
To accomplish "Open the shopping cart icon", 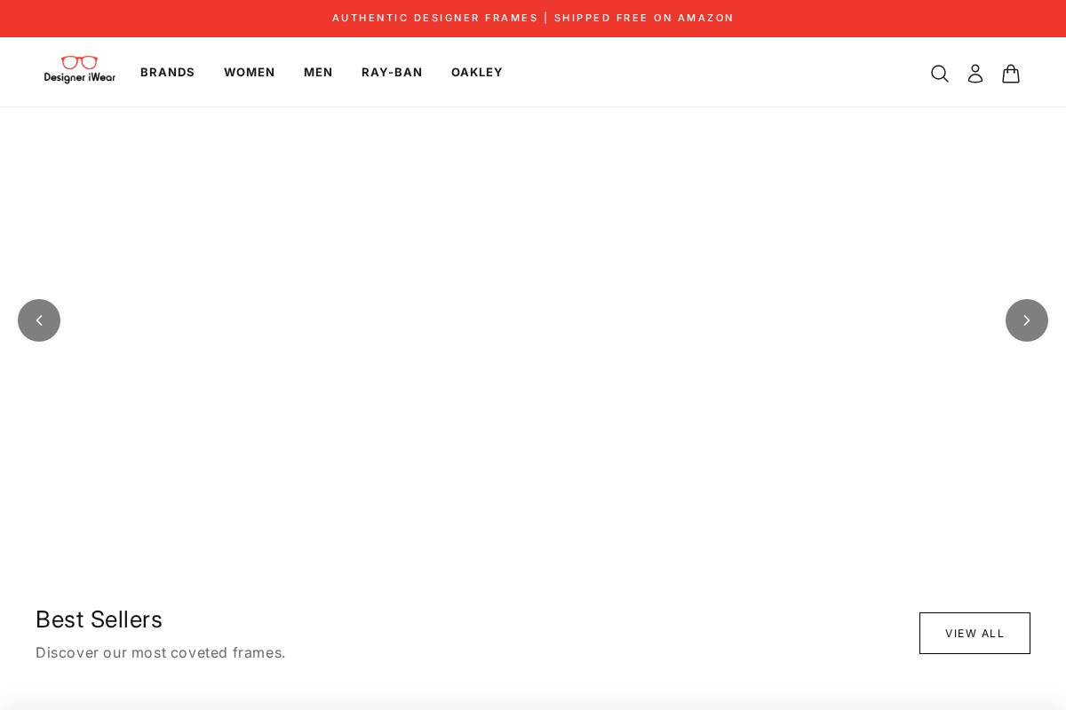I will tap(1010, 74).
